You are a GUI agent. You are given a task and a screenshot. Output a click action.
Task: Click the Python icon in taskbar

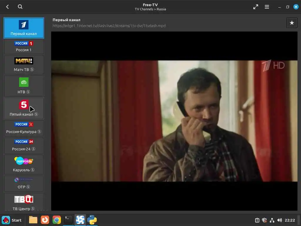point(92,220)
